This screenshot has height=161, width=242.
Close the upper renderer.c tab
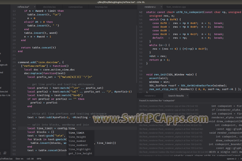pos(161,7)
